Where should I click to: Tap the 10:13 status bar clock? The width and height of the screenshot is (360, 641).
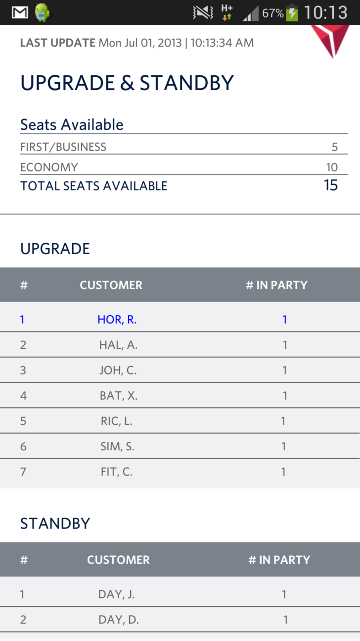[326, 12]
